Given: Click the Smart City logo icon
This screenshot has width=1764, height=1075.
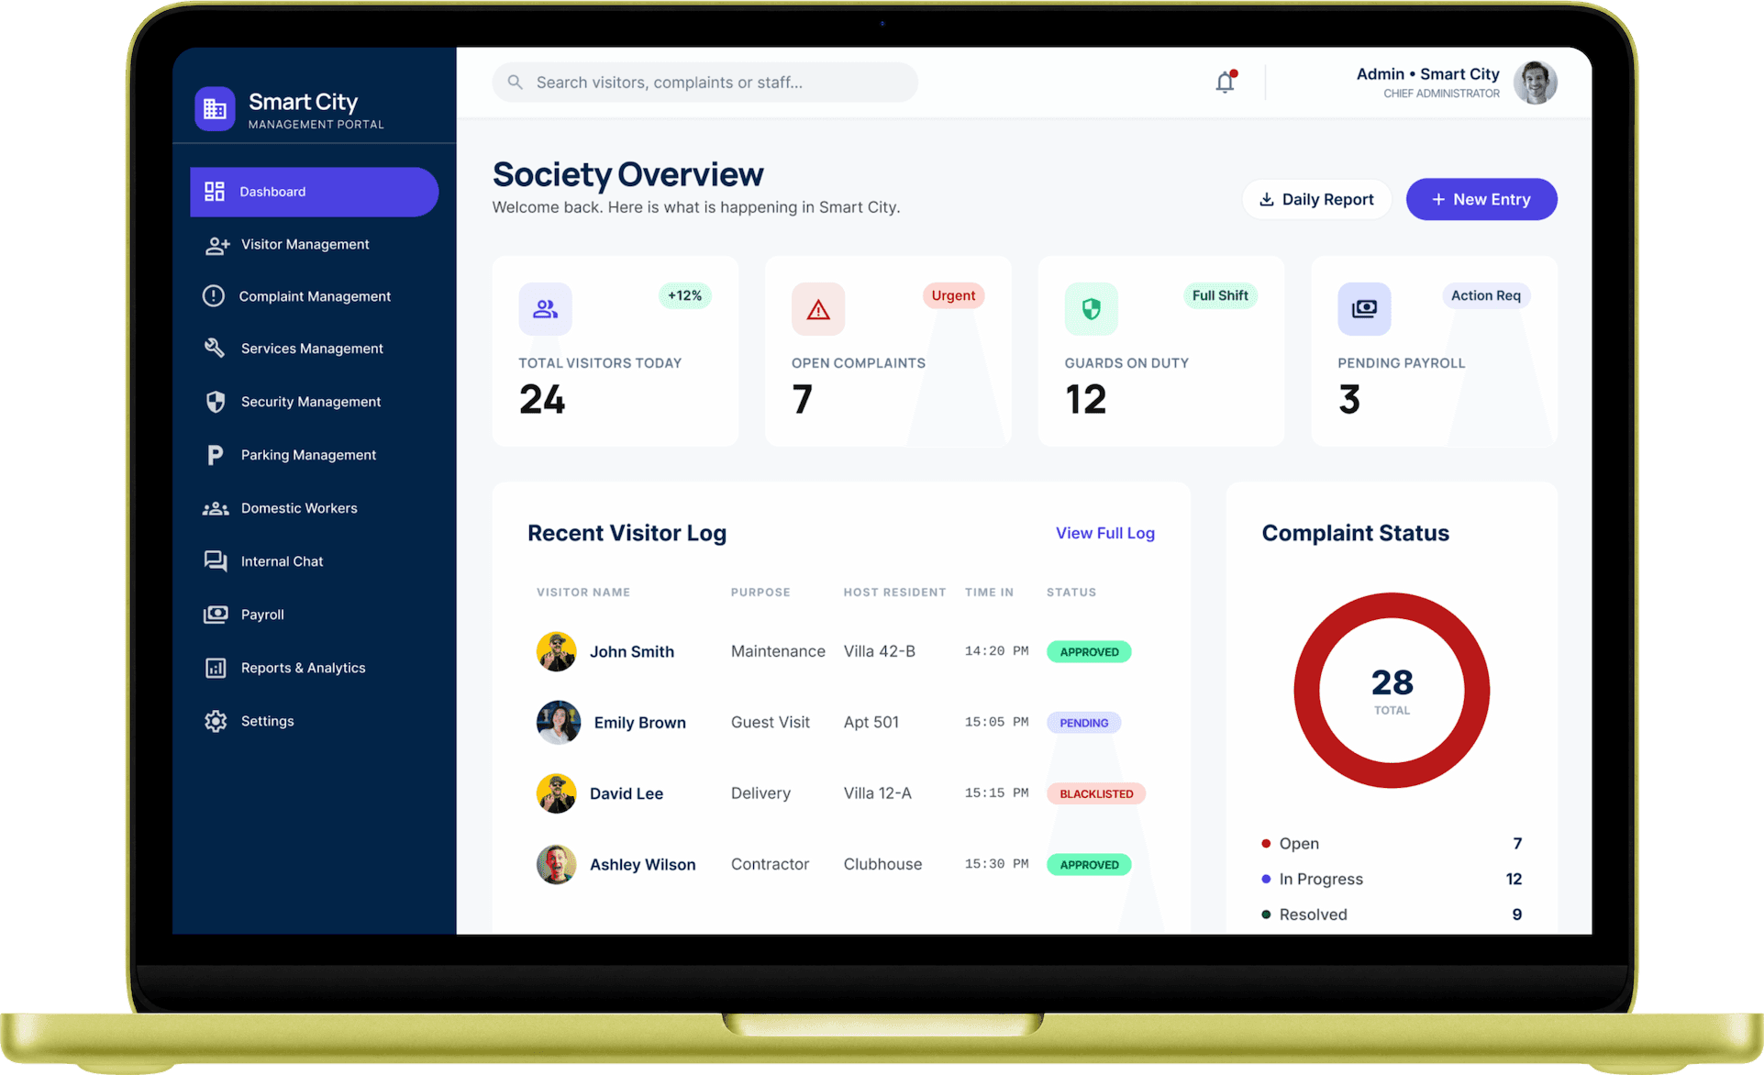Looking at the screenshot, I should (215, 109).
